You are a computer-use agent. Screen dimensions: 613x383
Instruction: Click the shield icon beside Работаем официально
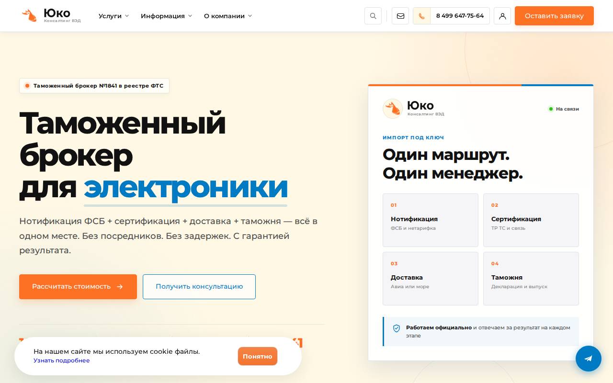pyautogui.click(x=397, y=328)
